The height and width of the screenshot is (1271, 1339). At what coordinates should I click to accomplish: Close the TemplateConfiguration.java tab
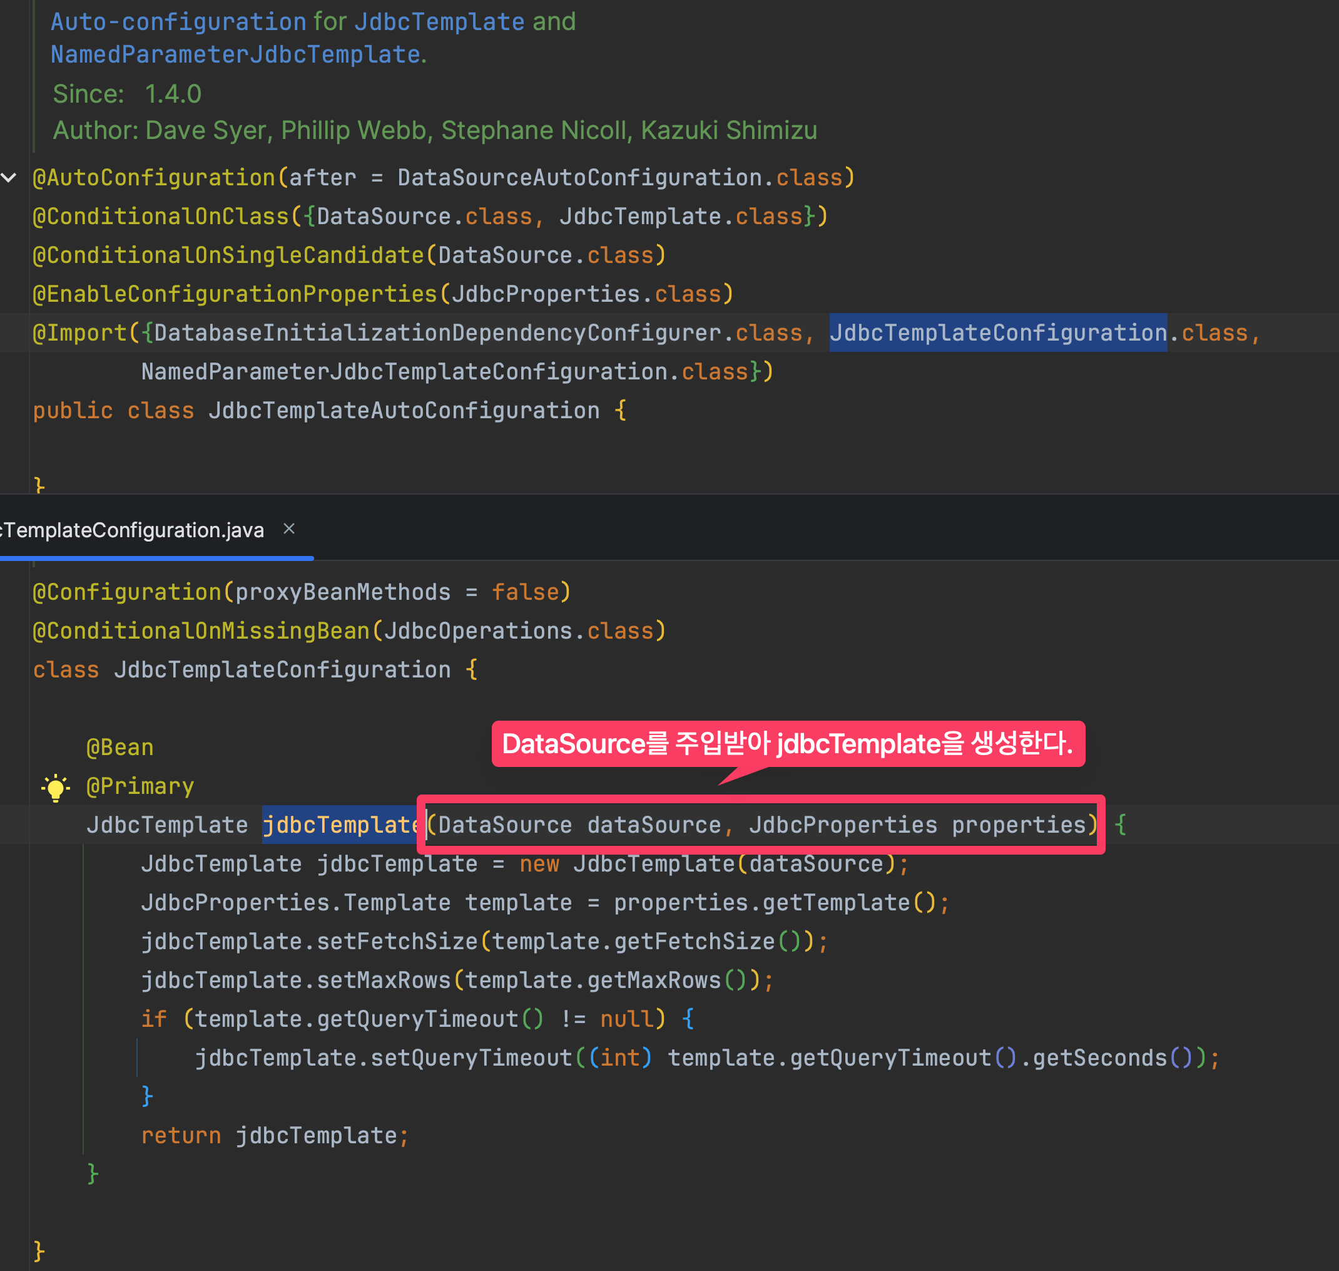click(x=289, y=528)
